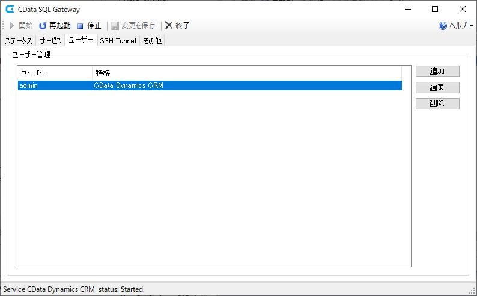The width and height of the screenshot is (477, 296).
Task: Go to the SSH Tunnel tab
Action: pyautogui.click(x=118, y=40)
